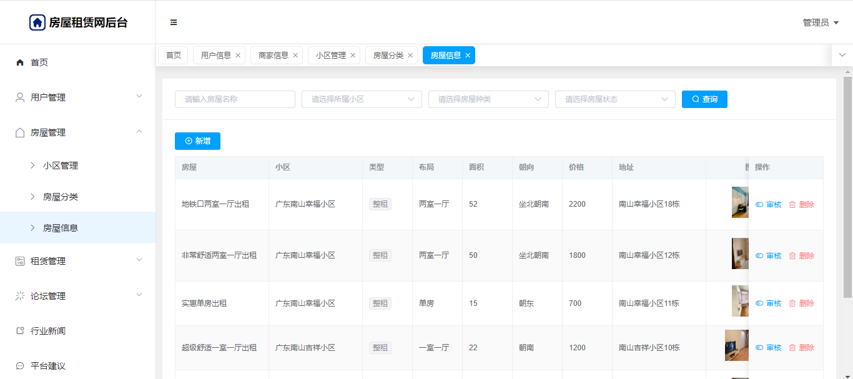This screenshot has height=379, width=853.
Task: Close the 用户信息 tab
Action: (x=238, y=56)
